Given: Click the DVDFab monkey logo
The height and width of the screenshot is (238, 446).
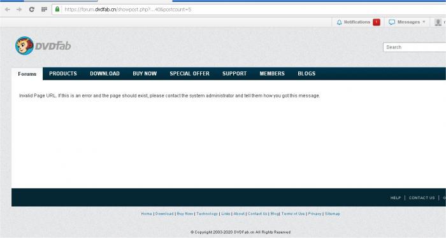Looking at the screenshot, I should 24,45.
